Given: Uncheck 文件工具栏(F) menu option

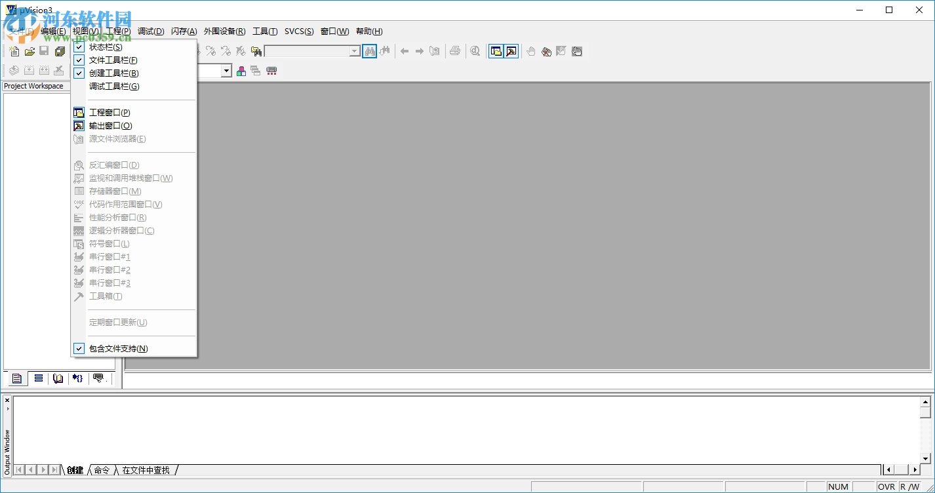Looking at the screenshot, I should (134, 60).
